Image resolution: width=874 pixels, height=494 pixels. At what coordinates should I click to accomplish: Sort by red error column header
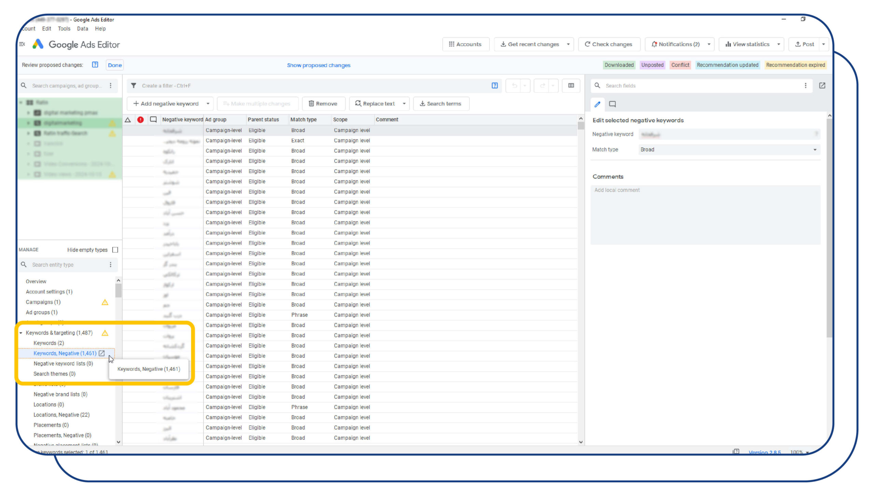pyautogui.click(x=140, y=120)
